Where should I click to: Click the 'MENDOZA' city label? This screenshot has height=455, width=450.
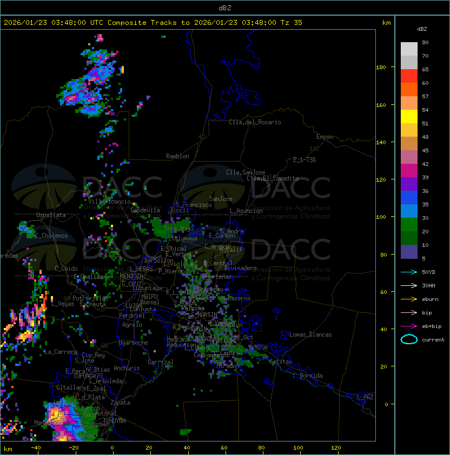coord(131,276)
